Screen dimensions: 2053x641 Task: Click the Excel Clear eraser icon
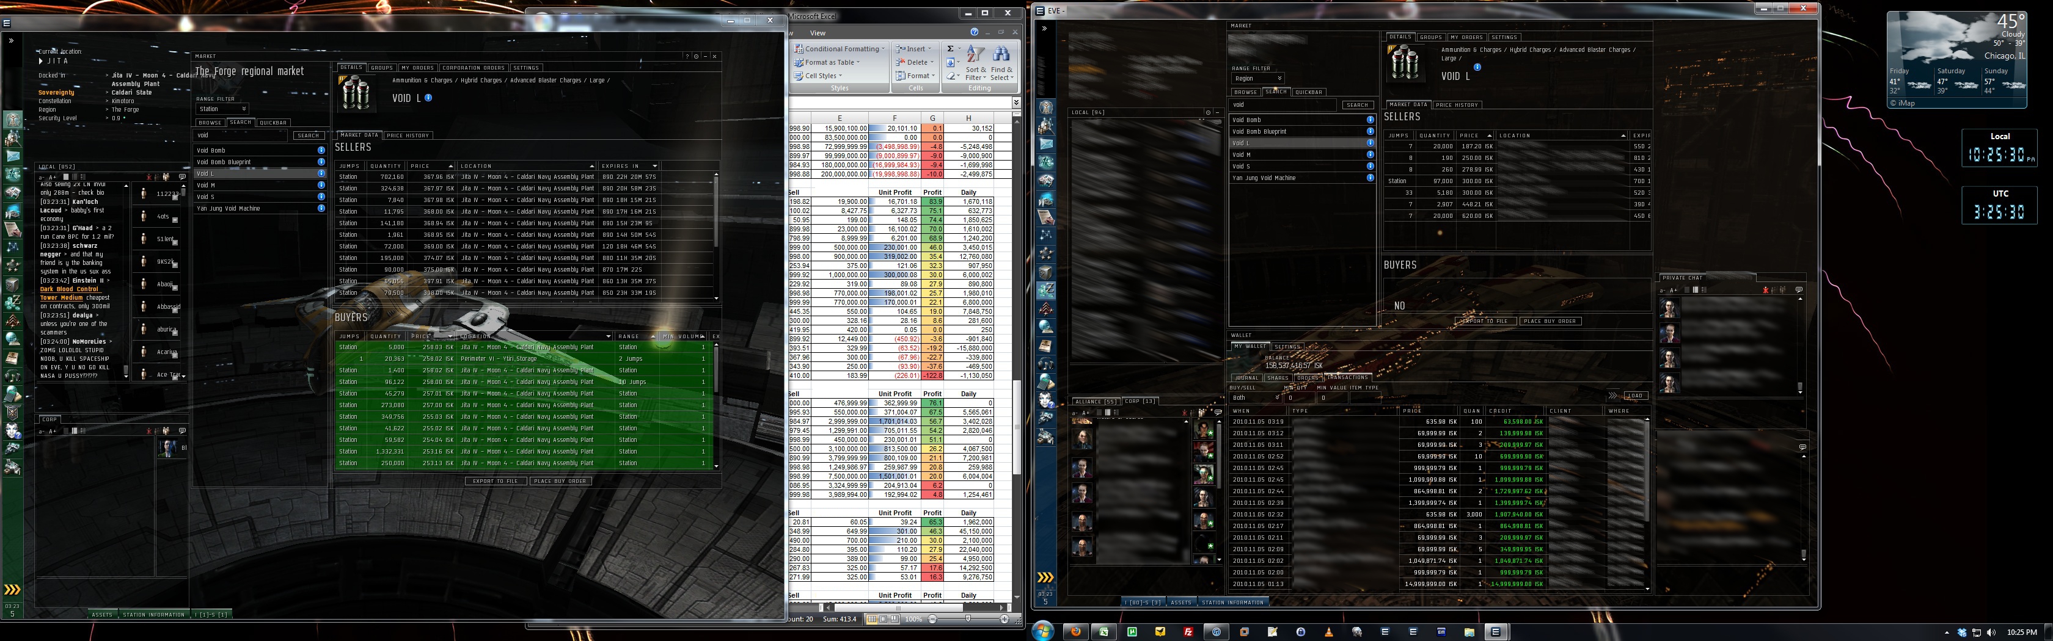[x=951, y=76]
